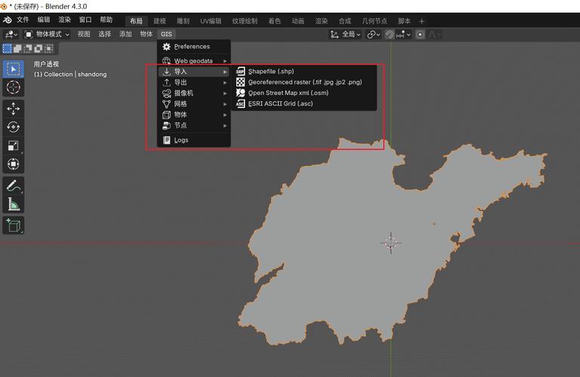Select the set-new-selection mode icon
The image size is (580, 377).
point(7,48)
